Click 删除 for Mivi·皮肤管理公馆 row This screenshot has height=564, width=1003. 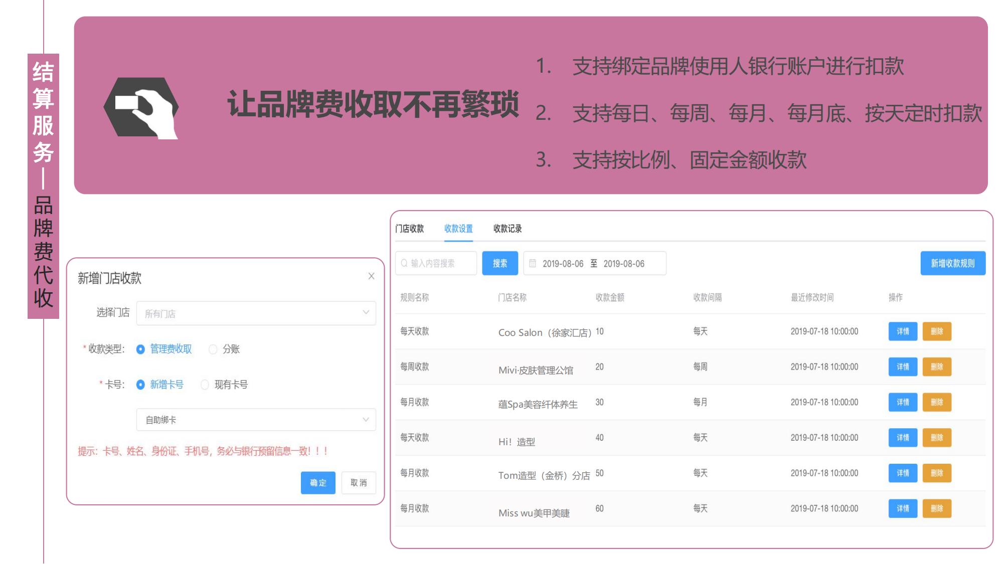click(x=937, y=367)
